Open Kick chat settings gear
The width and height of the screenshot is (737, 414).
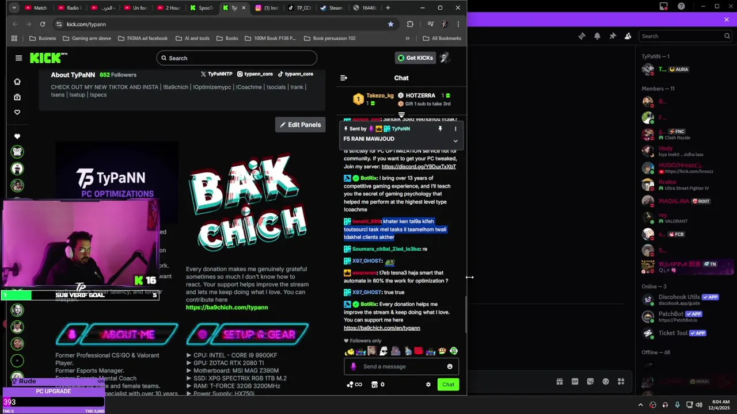coord(428,385)
